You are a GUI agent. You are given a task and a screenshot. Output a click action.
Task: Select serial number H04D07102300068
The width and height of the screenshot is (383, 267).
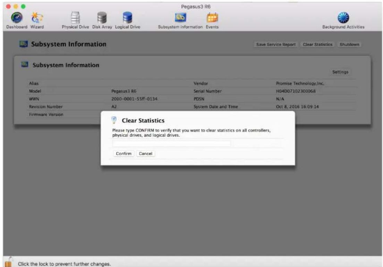click(x=296, y=91)
